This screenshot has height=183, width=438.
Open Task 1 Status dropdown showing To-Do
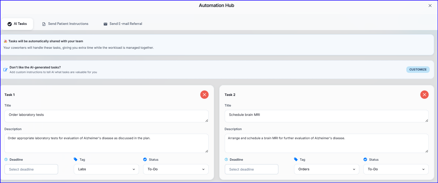(176, 169)
